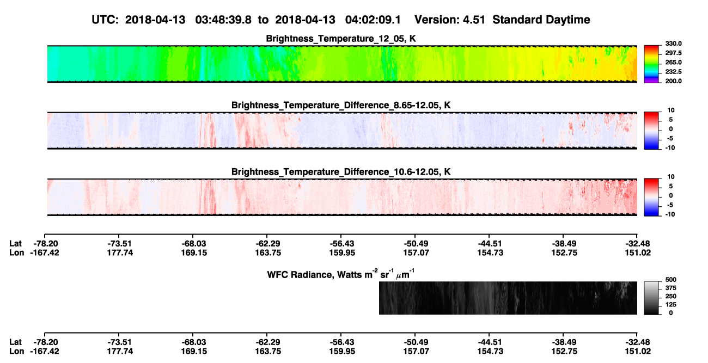
Task: Click latitude -62.29 on the axis above WFC Radiance
Action: [267, 243]
